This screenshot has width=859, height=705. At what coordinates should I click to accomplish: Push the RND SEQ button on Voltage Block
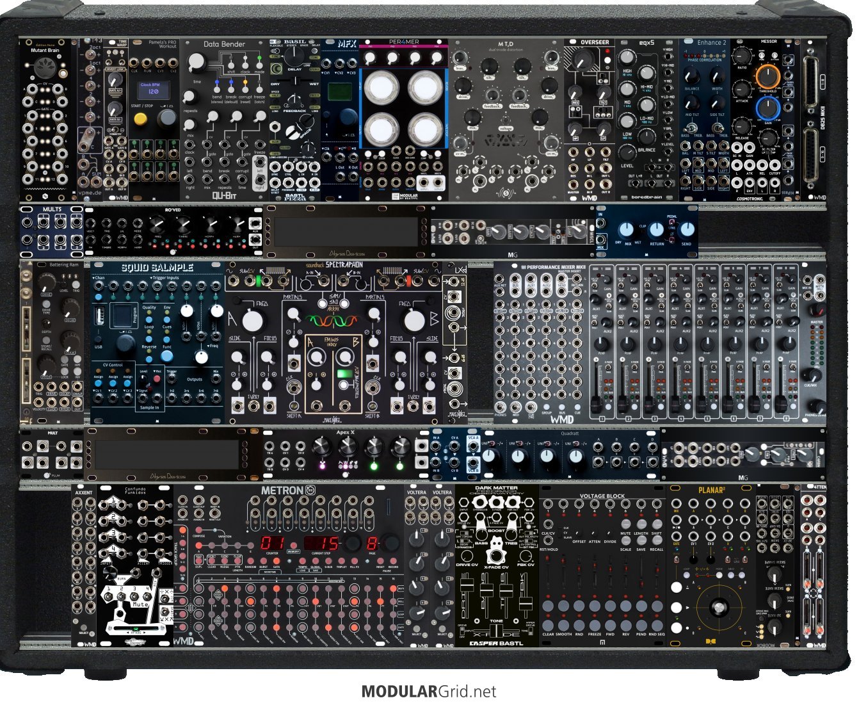[657, 626]
